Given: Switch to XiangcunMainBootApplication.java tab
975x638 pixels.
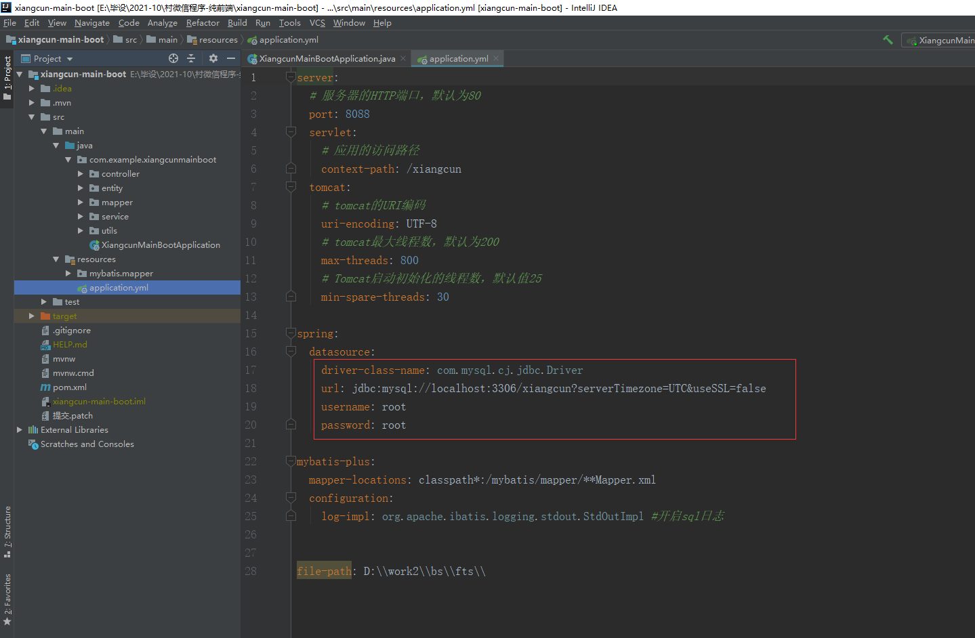Looking at the screenshot, I should [327, 59].
